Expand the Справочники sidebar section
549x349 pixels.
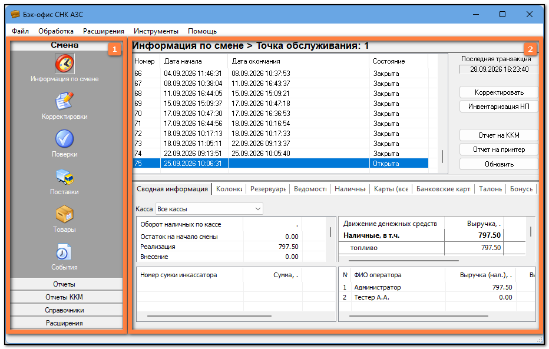coord(67,310)
